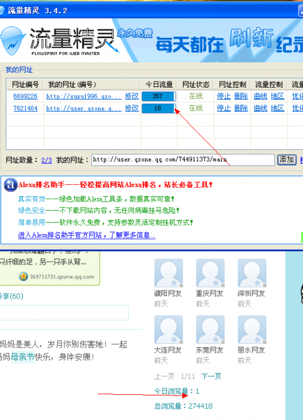Screen dimensions: 303x420
Task: Open 曲线 chart for URL 7621464
Action: pyautogui.click(x=260, y=108)
